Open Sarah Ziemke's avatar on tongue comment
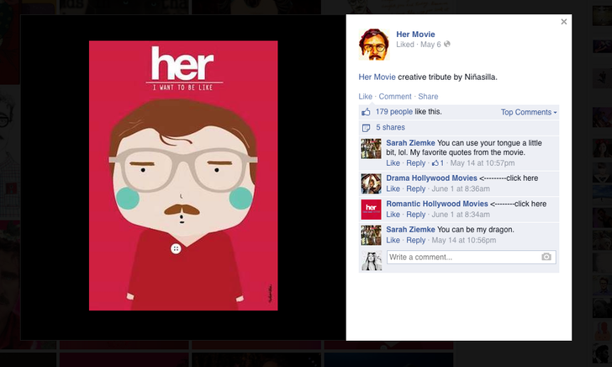 pos(372,148)
